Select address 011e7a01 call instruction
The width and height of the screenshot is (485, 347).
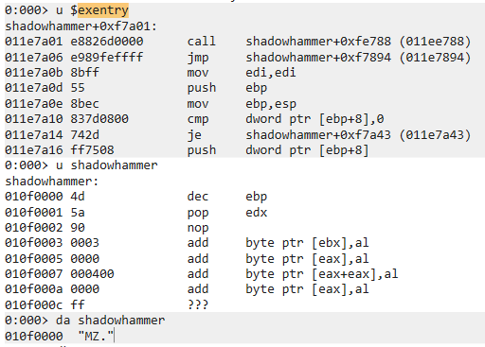point(238,42)
